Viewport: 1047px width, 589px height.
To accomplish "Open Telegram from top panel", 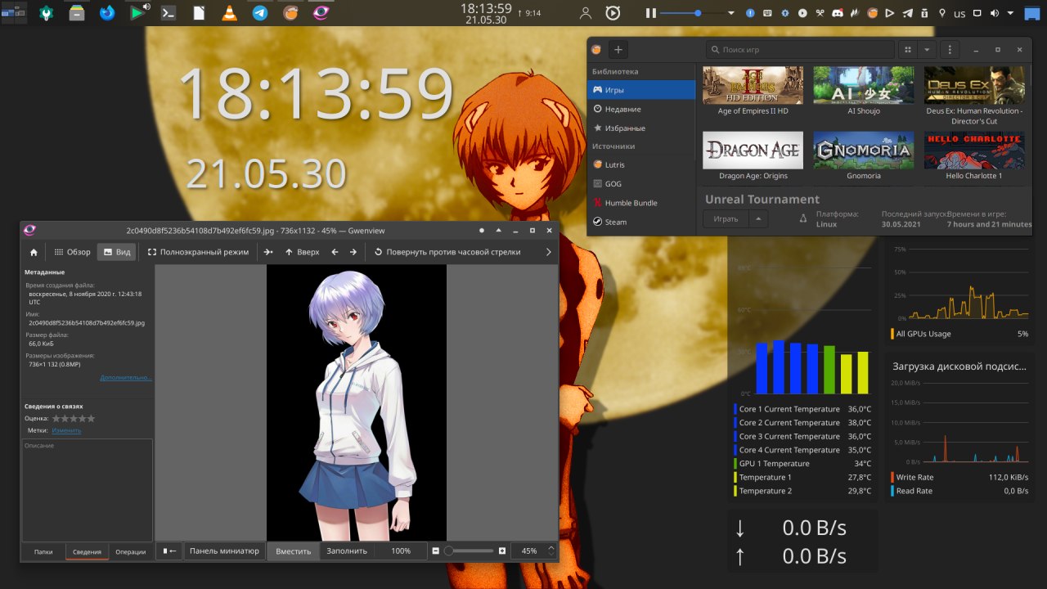I will click(260, 12).
